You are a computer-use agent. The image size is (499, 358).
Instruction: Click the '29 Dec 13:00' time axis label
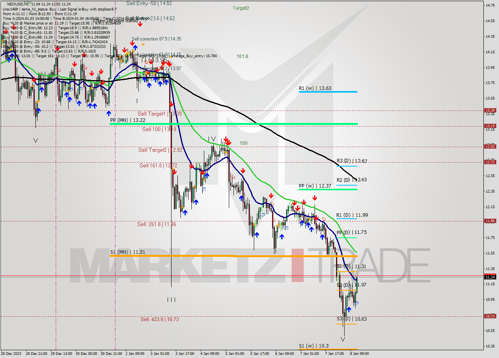(62, 354)
